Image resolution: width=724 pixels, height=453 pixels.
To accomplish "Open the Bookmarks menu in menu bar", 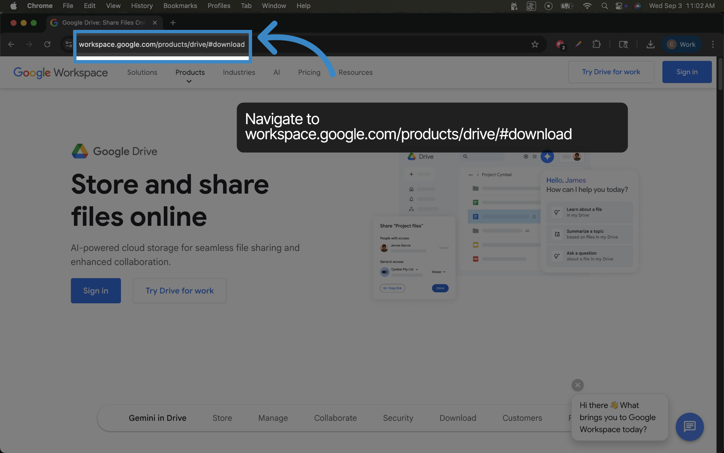I will coord(180,6).
